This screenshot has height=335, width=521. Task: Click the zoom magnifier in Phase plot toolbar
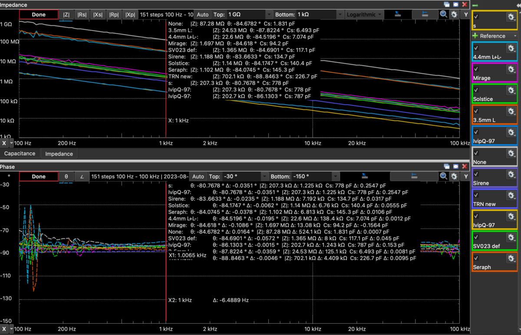[x=443, y=176]
